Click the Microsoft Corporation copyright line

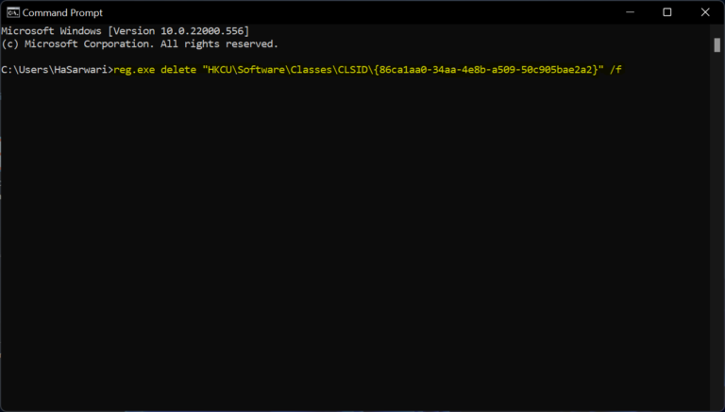140,43
